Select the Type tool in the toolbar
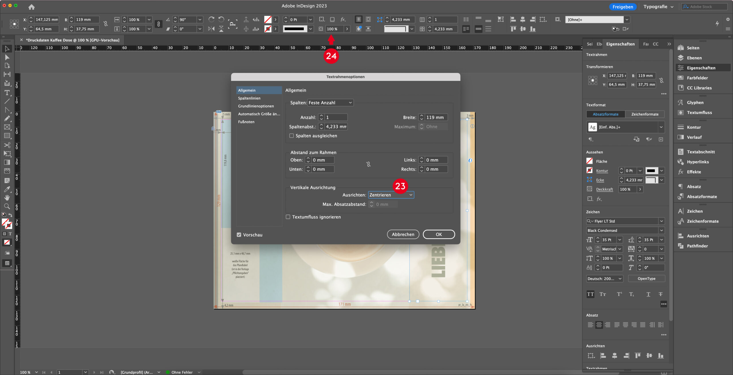 tap(7, 93)
